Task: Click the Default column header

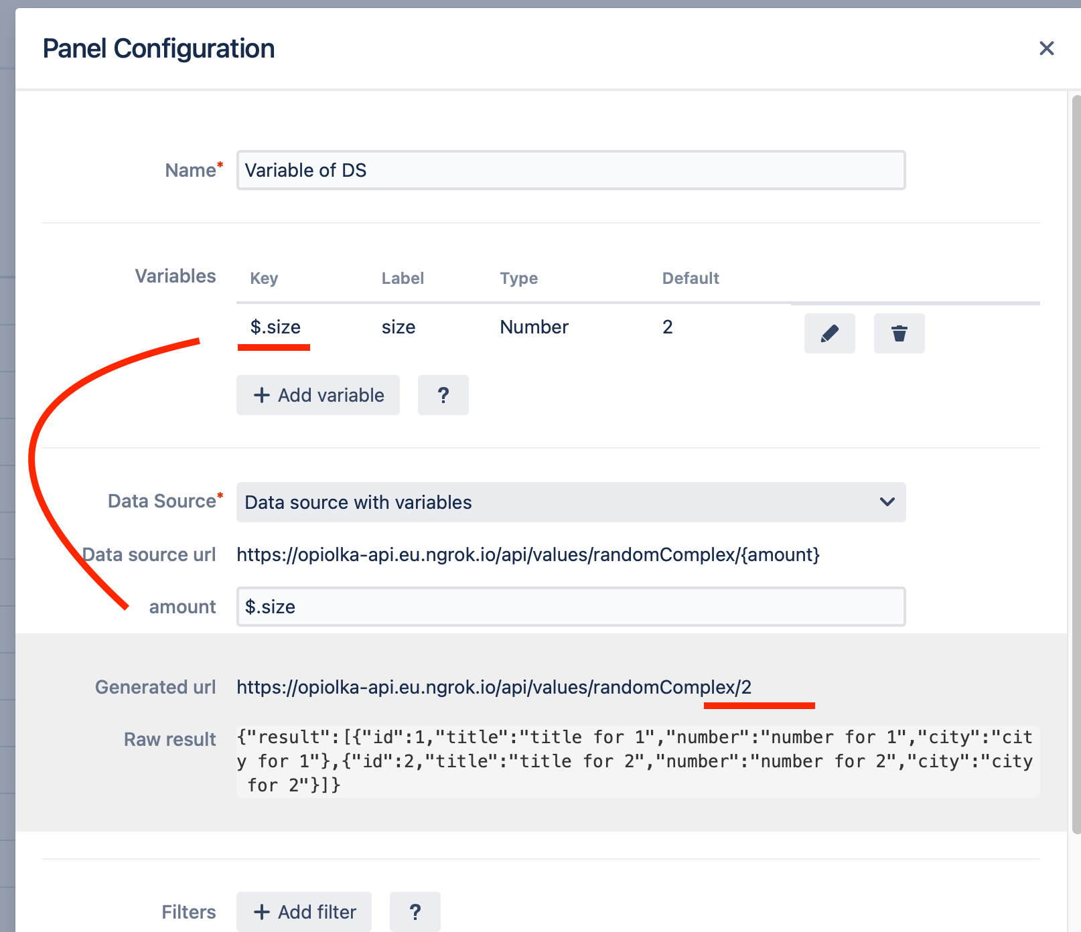Action: click(690, 279)
